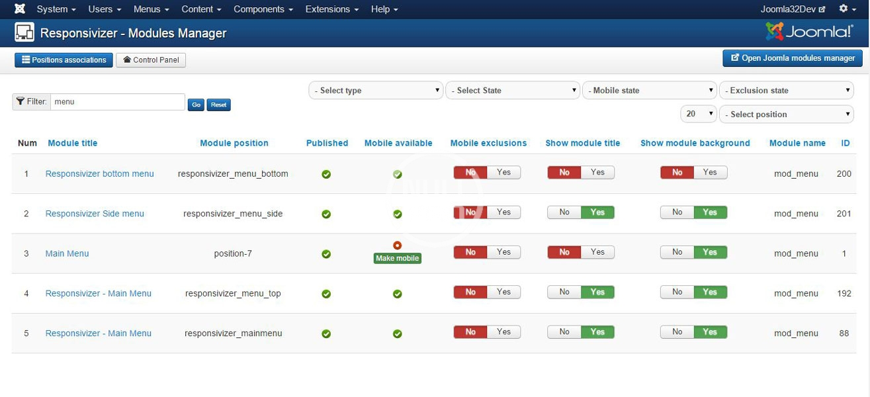Viewport: 870px width, 397px height.
Task: Click published icon for Responsivizer bottom menu
Action: click(326, 175)
